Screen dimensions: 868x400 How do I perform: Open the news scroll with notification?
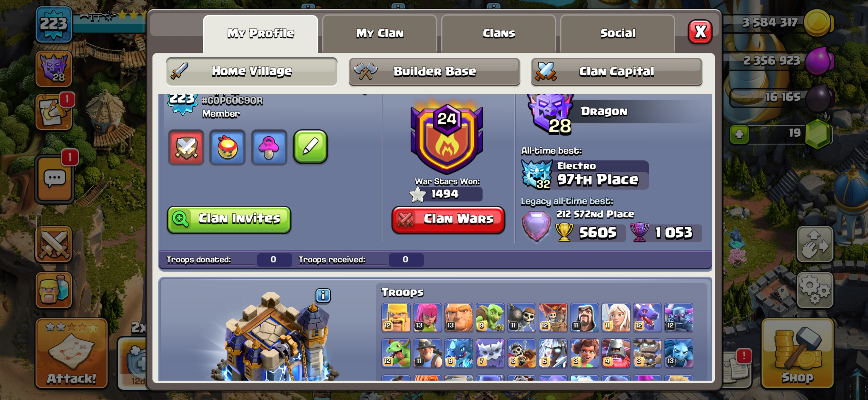54,113
